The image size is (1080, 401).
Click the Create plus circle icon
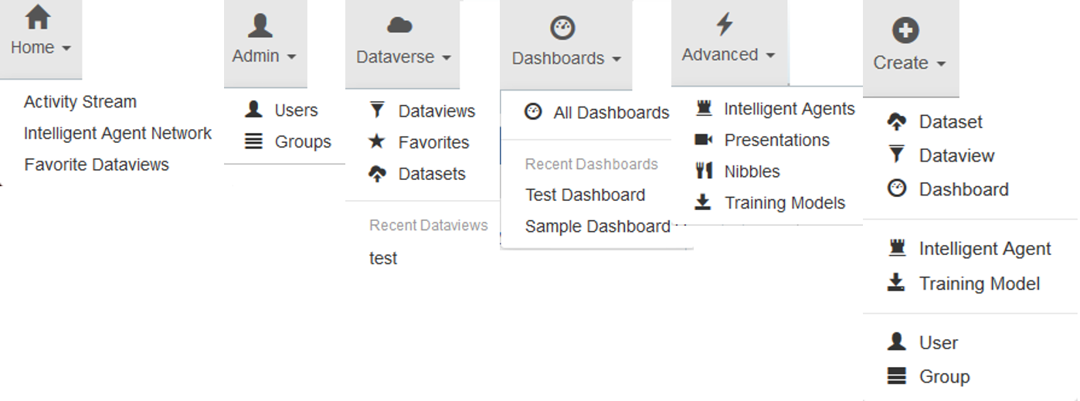[x=905, y=31]
